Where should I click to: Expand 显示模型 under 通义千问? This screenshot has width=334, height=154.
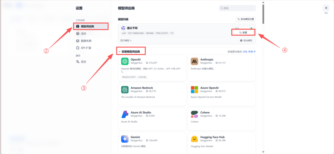(x=126, y=40)
